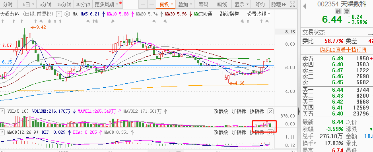Click the minus zoom-out chart button
373x152 pixels.
151,4
